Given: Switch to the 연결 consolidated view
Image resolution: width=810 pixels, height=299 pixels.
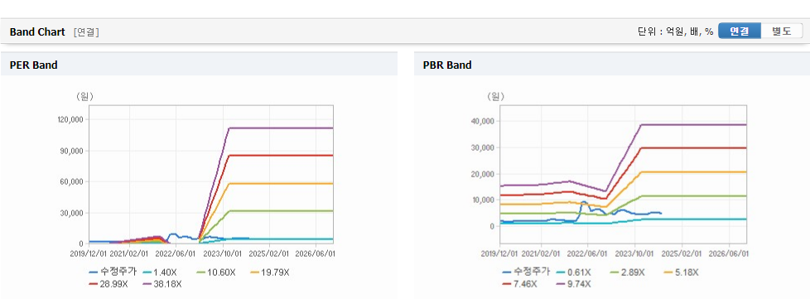Looking at the screenshot, I should (740, 31).
